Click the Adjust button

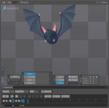tap(56, 96)
